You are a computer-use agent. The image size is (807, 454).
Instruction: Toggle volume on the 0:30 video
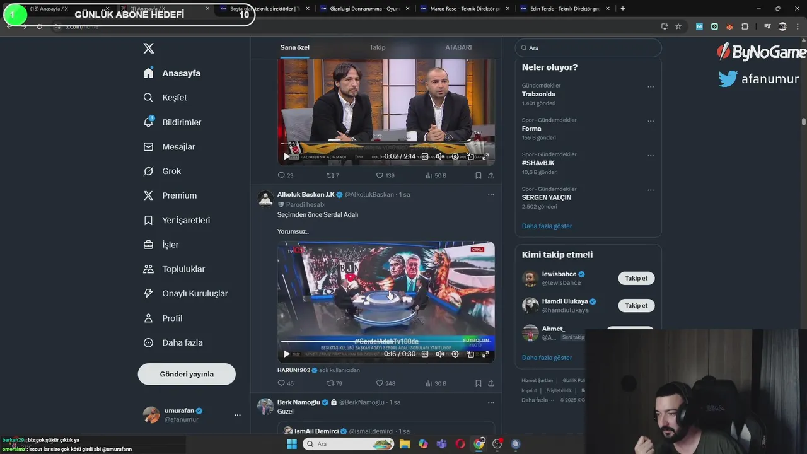[440, 354]
